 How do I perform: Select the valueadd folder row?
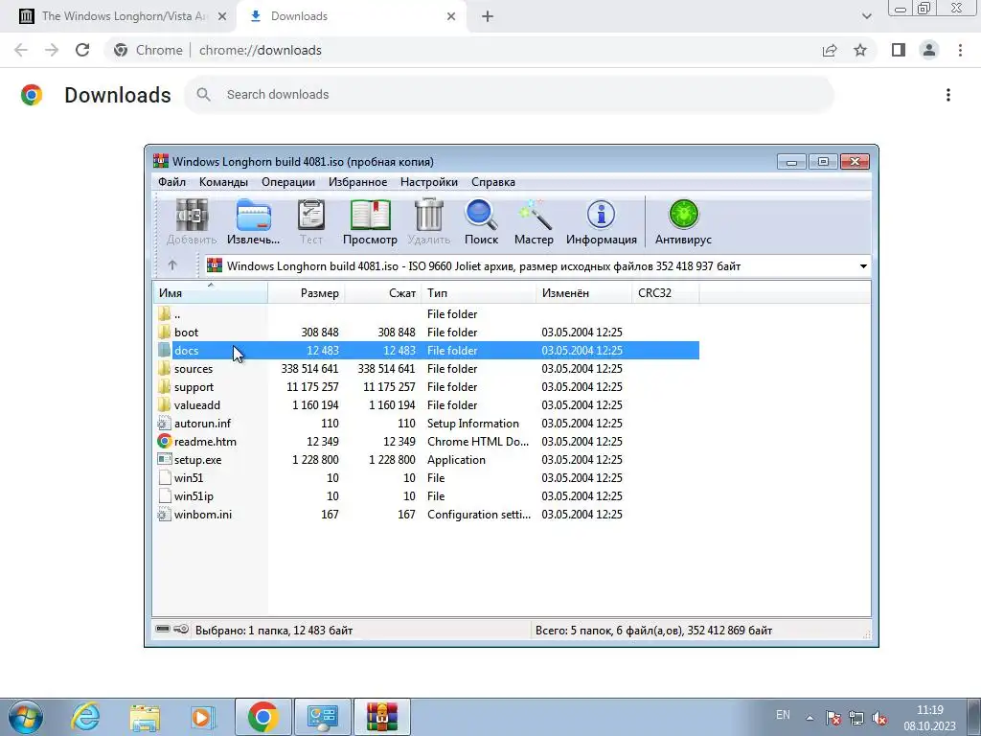[426, 405]
